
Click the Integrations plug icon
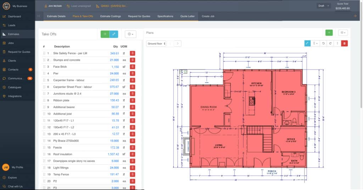[x=4, y=96]
